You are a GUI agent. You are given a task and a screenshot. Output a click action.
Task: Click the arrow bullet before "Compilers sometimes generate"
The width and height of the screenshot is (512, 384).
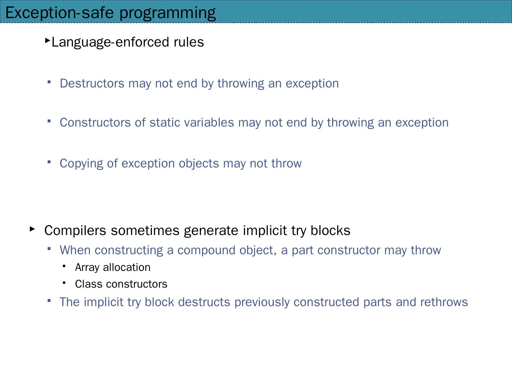point(32,229)
